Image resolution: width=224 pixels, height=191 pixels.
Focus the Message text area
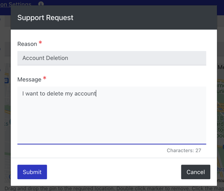(x=112, y=115)
